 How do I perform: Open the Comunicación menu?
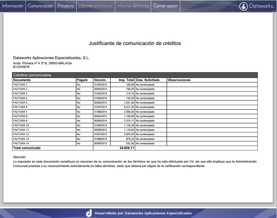click(40, 6)
